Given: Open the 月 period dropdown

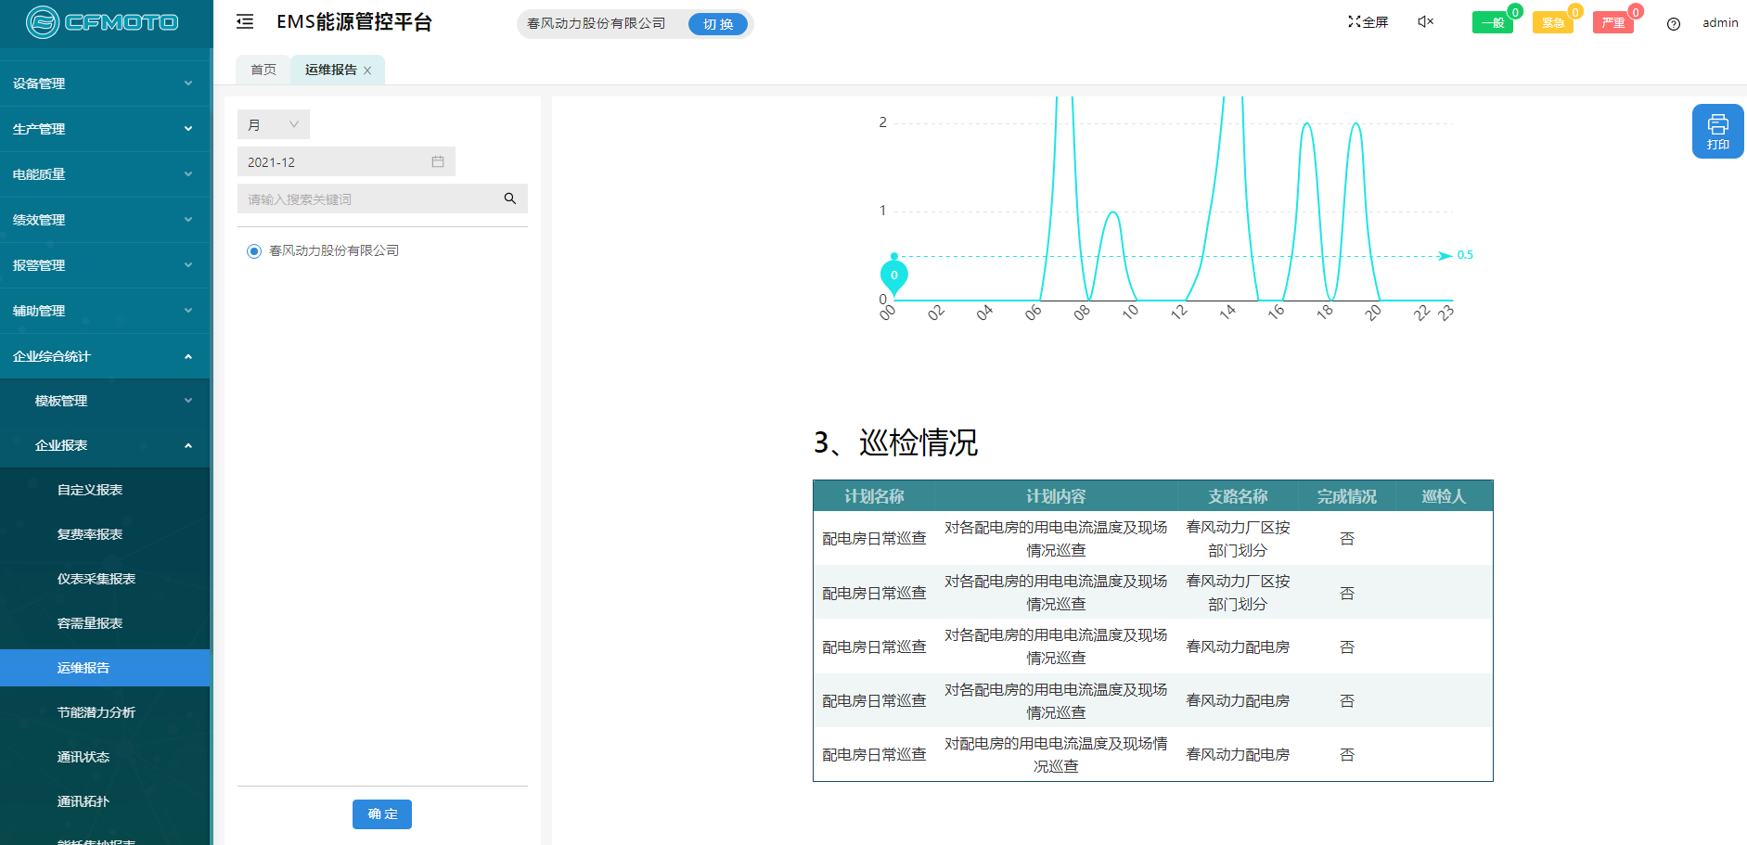Looking at the screenshot, I should tap(273, 124).
